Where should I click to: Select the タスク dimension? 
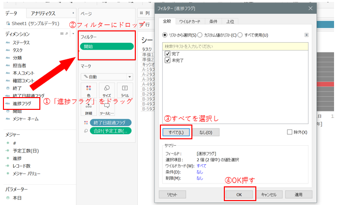[17, 50]
